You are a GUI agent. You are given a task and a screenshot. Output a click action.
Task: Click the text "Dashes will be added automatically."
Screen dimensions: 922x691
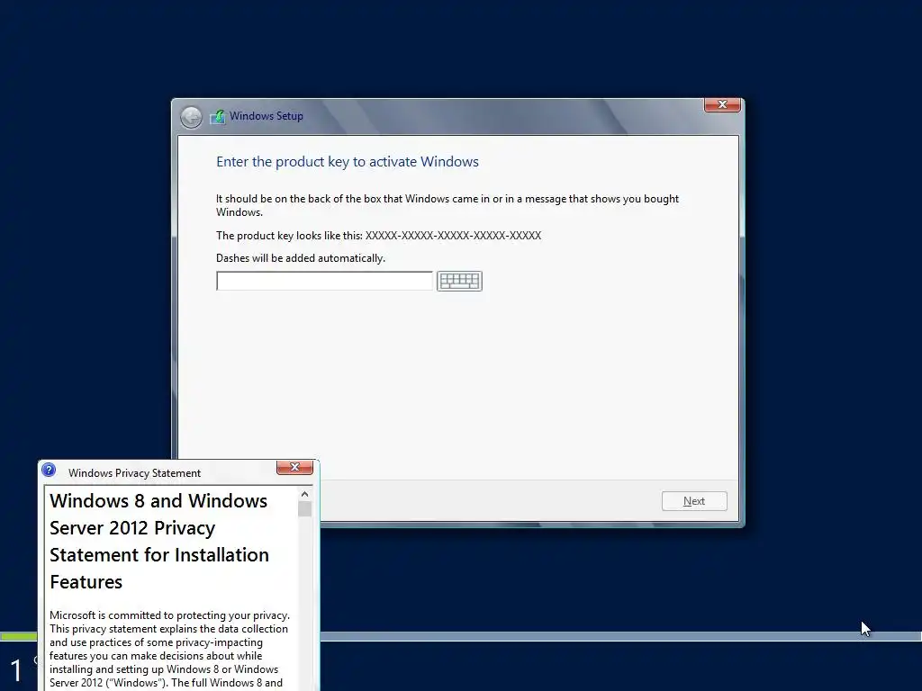tap(301, 258)
